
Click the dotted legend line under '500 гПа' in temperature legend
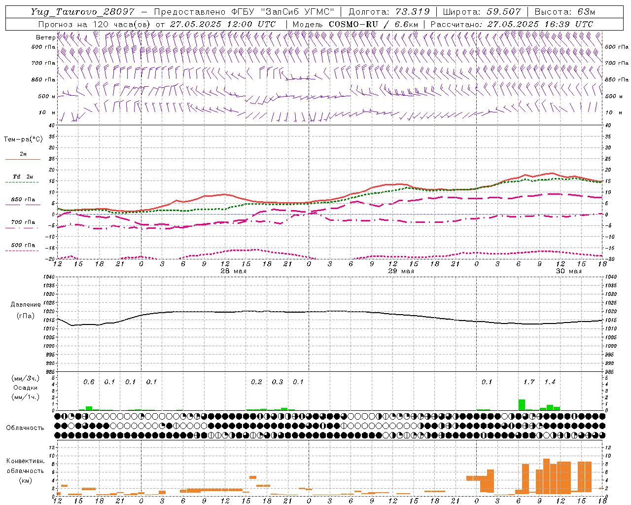pos(22,251)
